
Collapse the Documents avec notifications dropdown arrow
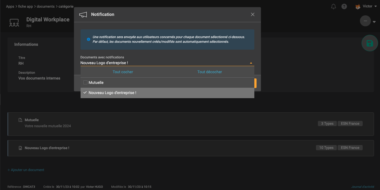[x=251, y=63]
